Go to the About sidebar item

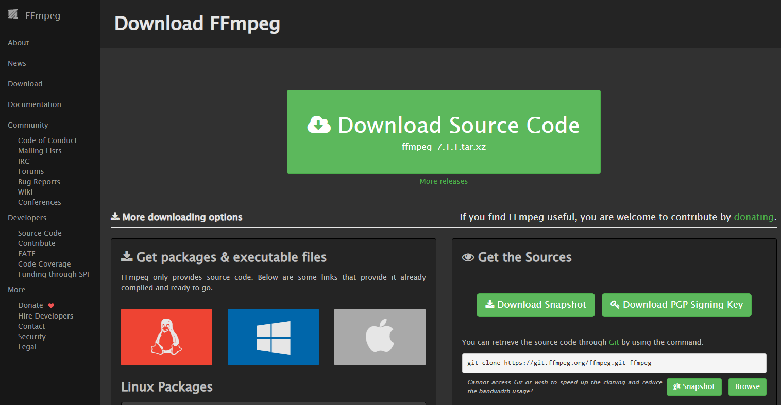pyautogui.click(x=19, y=43)
